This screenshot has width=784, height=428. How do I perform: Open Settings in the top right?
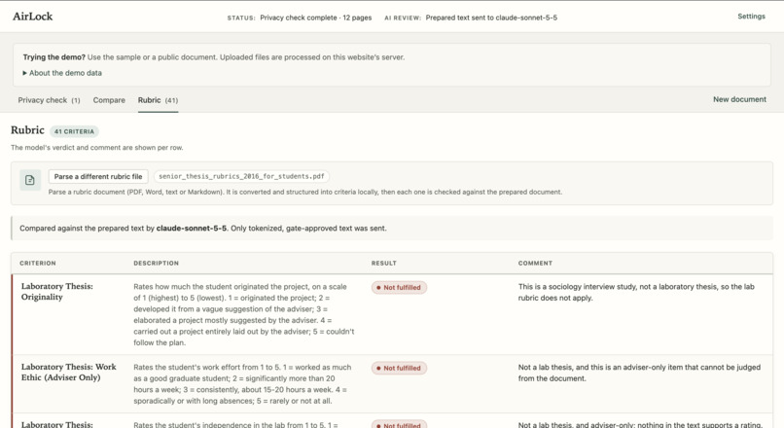(751, 17)
